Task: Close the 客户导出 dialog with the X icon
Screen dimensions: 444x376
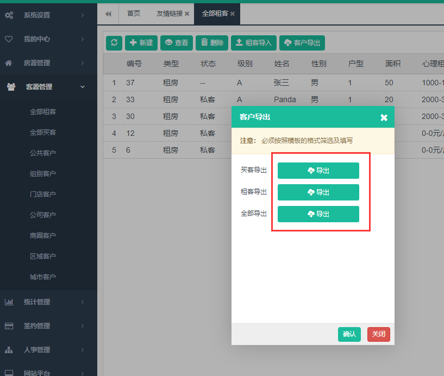Action: 384,117
